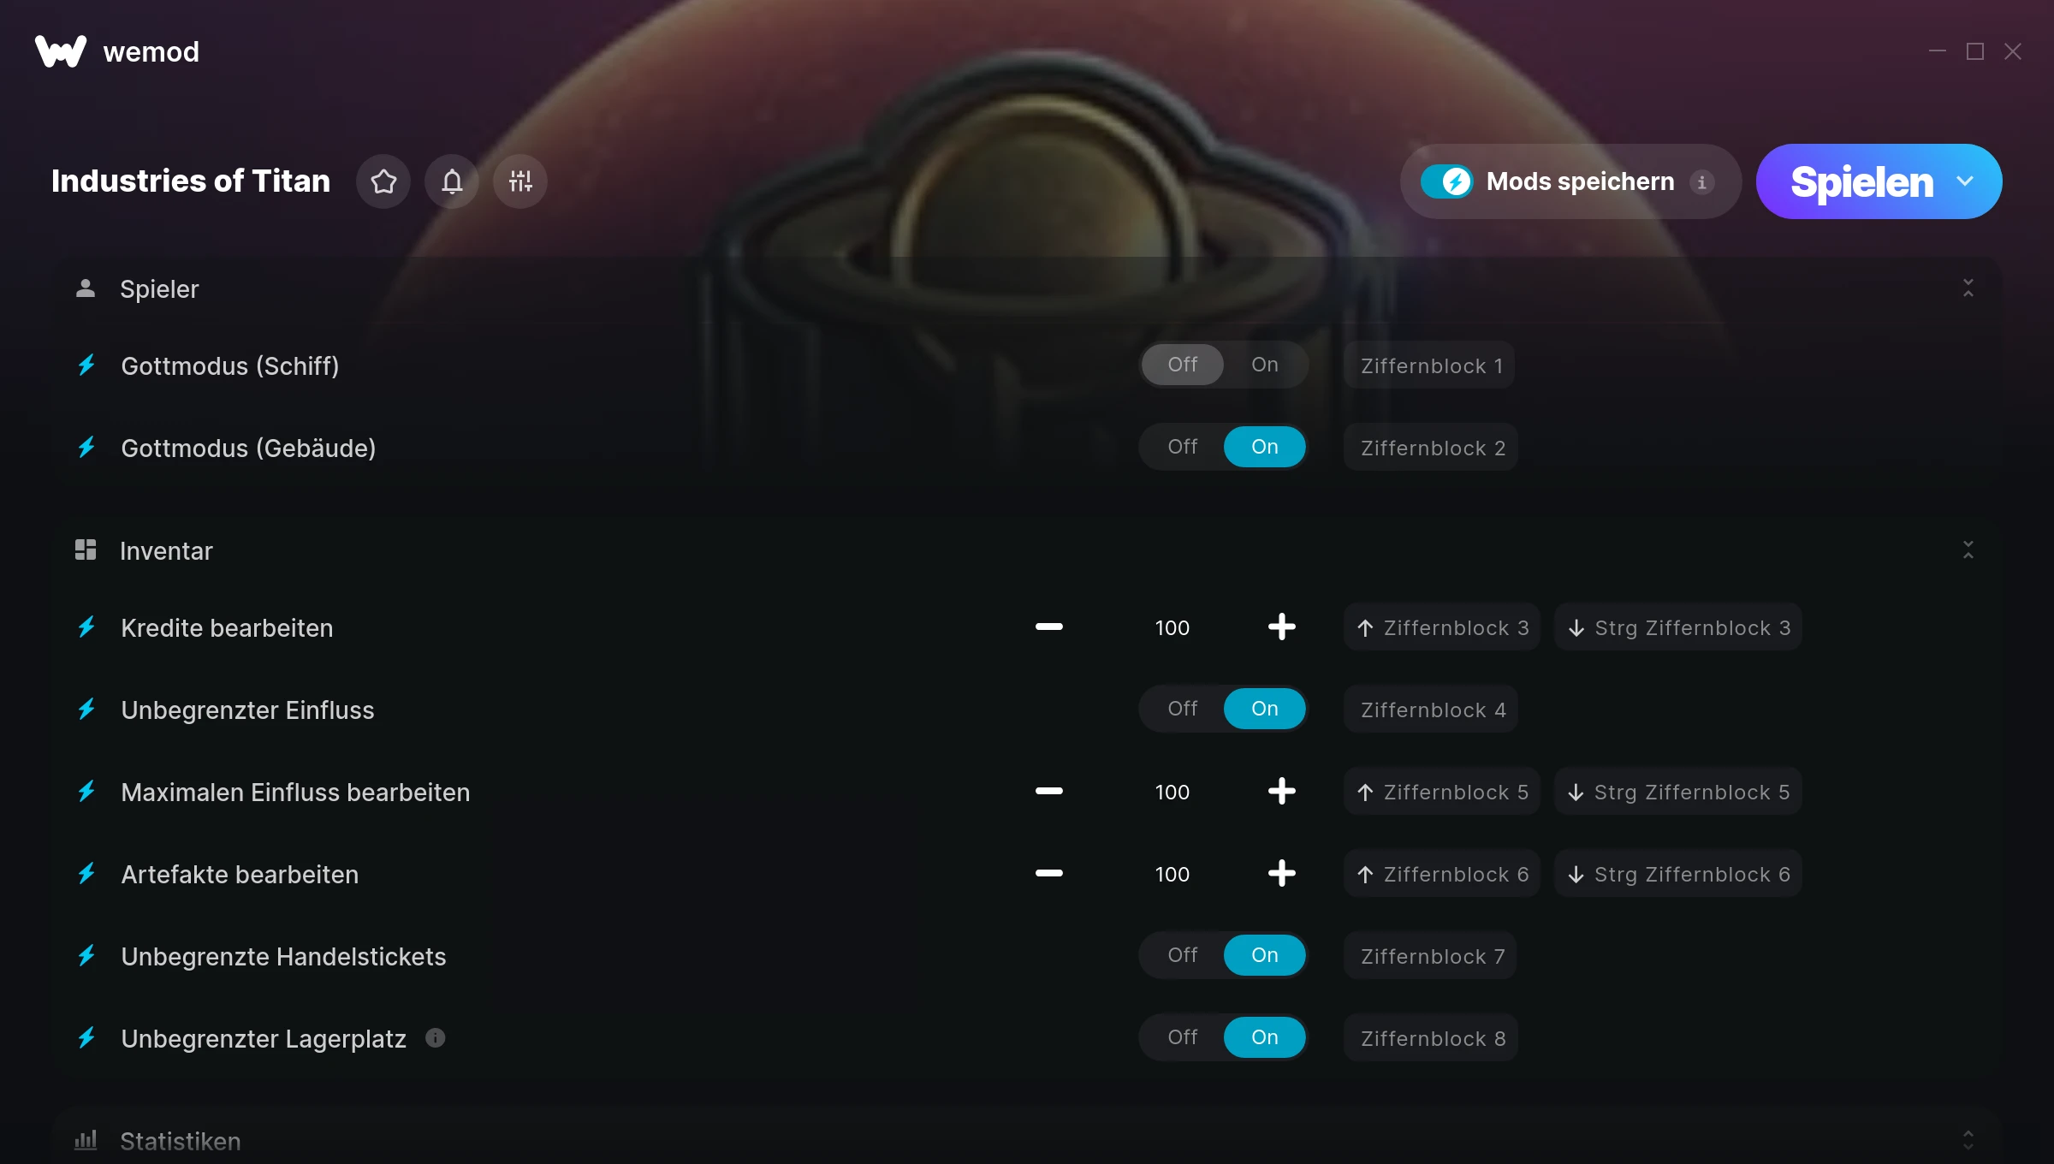Screen dimensions: 2054x1164
Task: Change the Ziffernblock 4 hotkey
Action: tap(1432, 710)
